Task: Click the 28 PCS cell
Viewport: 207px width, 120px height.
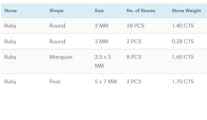Action: [x=135, y=26]
